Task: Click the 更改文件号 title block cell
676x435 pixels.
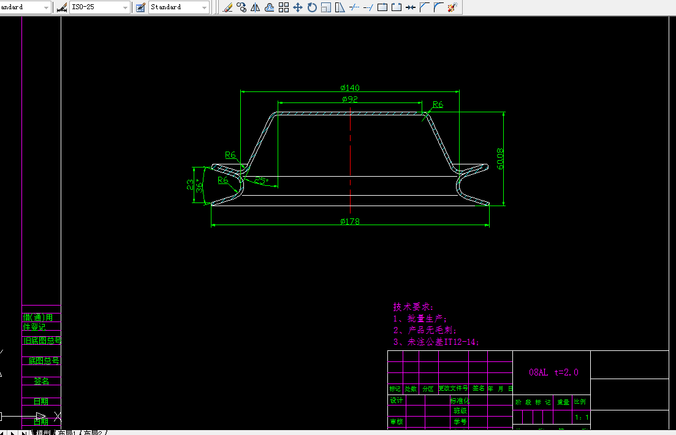Action: (x=453, y=388)
